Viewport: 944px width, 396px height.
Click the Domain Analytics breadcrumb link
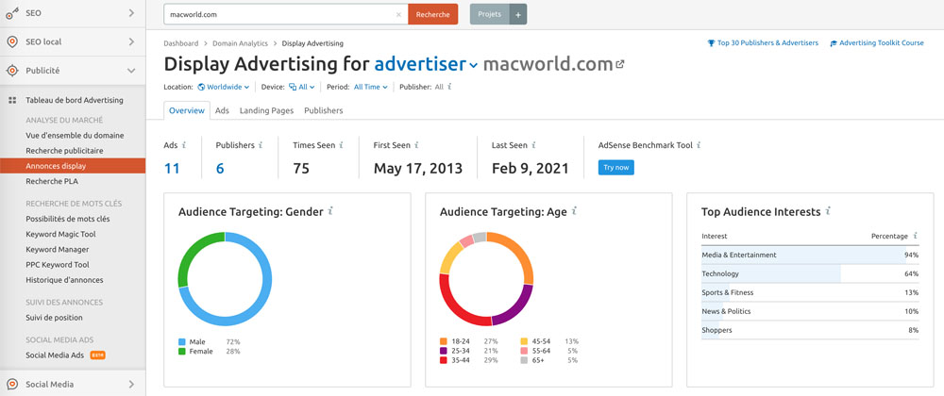point(240,43)
